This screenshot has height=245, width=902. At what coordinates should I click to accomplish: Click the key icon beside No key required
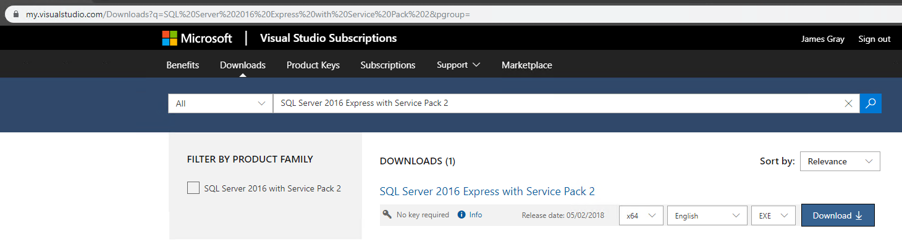(387, 214)
